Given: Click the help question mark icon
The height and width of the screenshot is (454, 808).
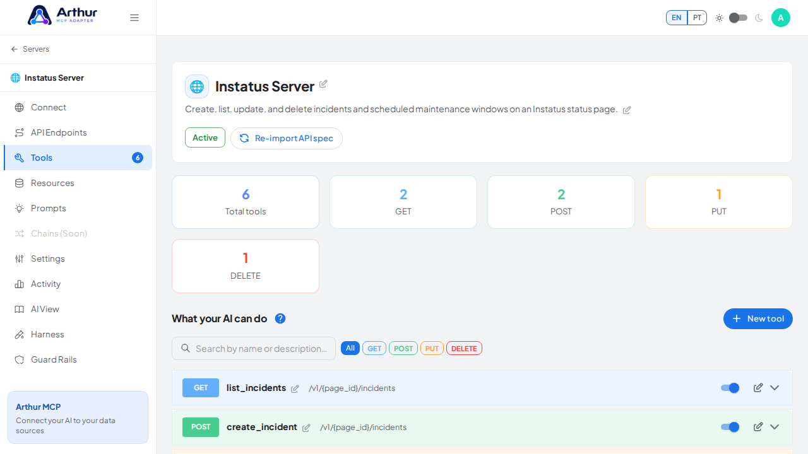Looking at the screenshot, I should coord(280,318).
